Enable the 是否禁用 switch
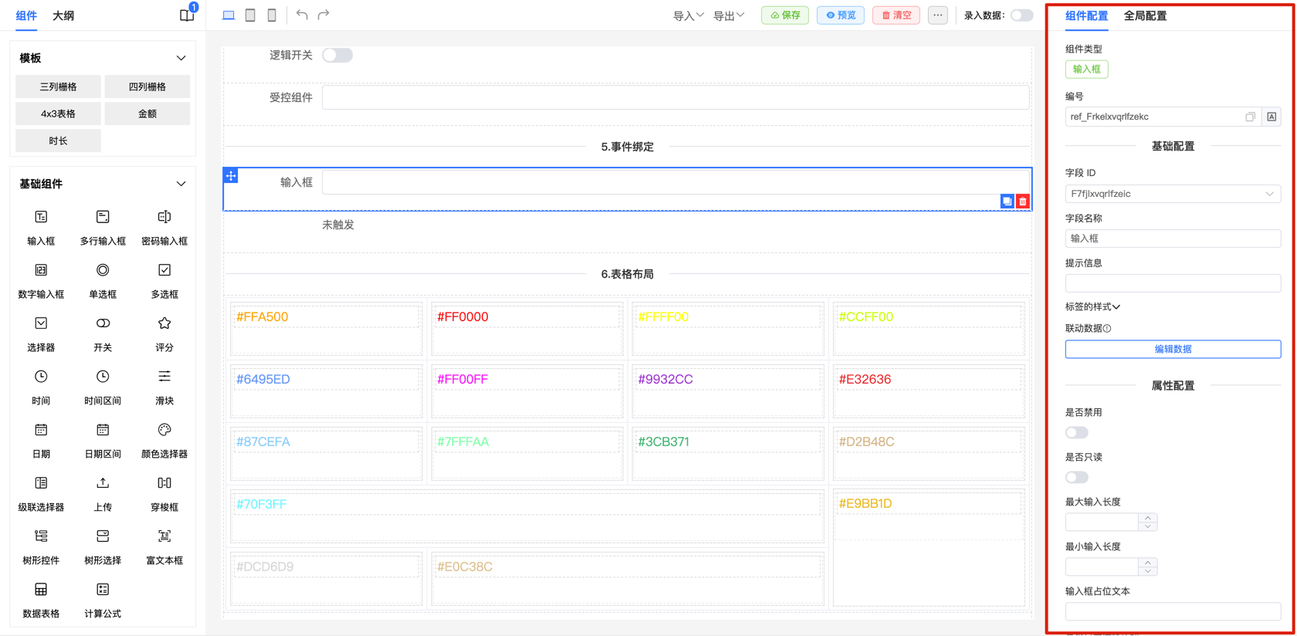 point(1077,433)
